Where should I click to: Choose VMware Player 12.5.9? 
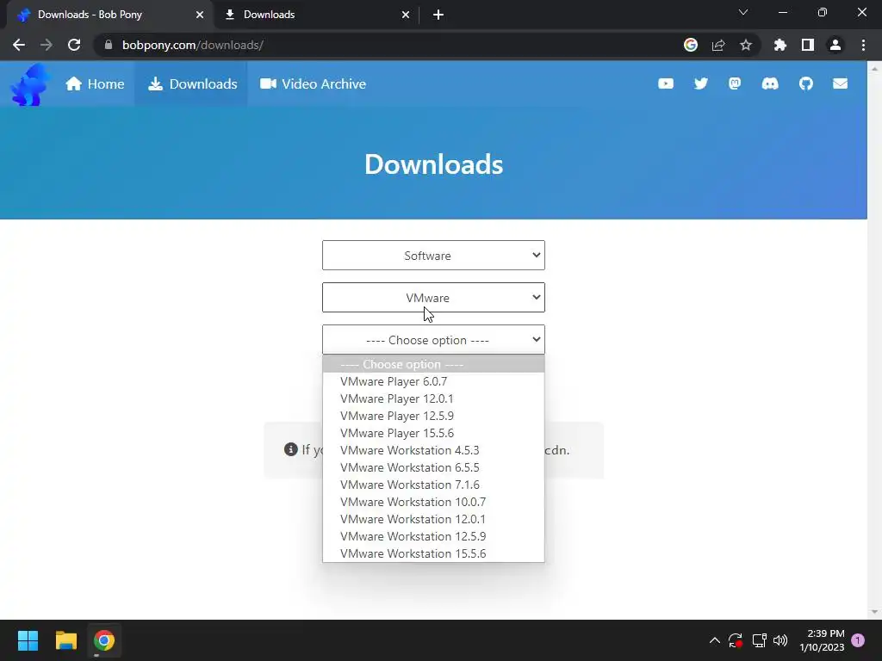click(433, 416)
